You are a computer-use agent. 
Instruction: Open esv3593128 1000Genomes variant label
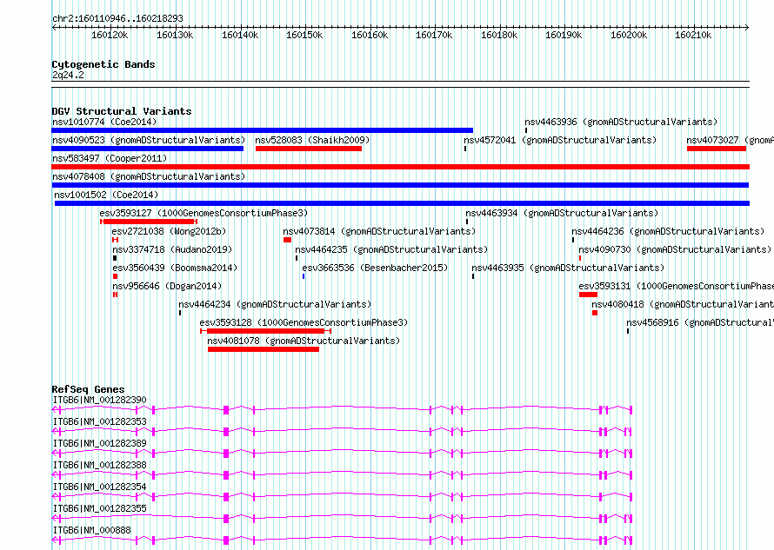[x=304, y=322]
